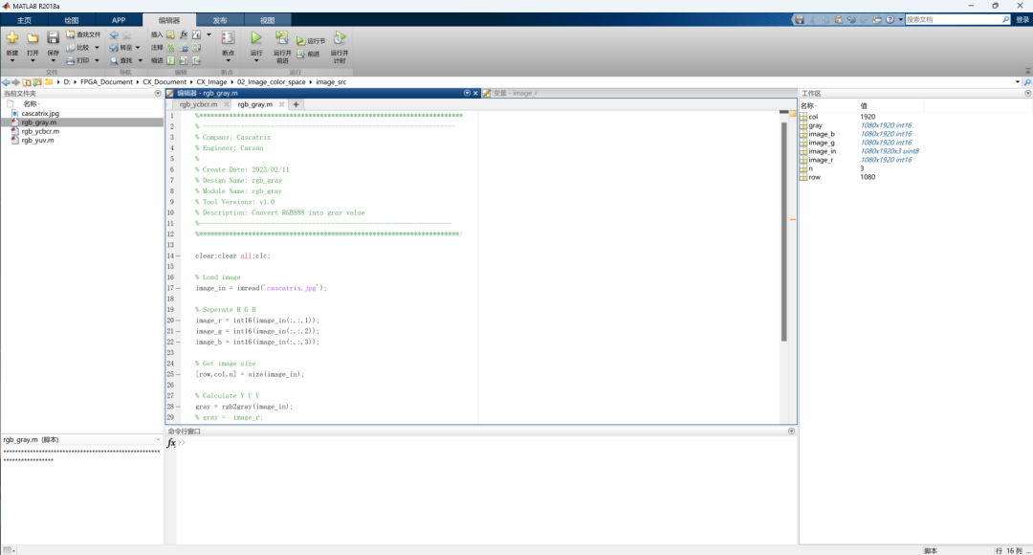This screenshot has width=1033, height=555.
Task: Click the Breakpoints icon
Action: (228, 37)
